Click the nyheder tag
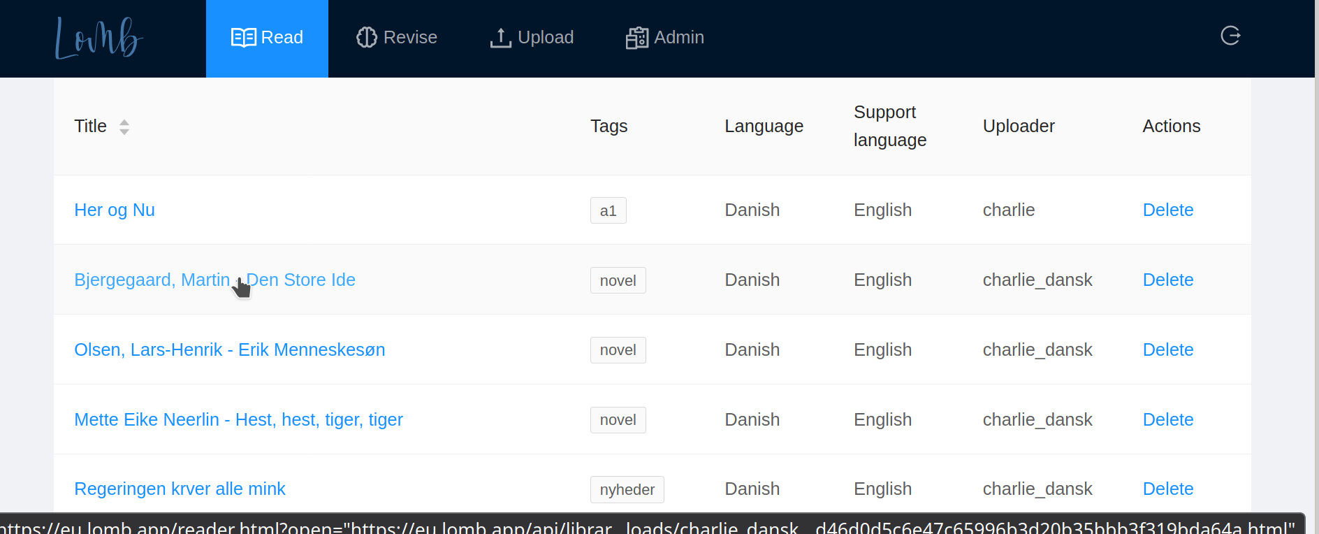 click(627, 489)
